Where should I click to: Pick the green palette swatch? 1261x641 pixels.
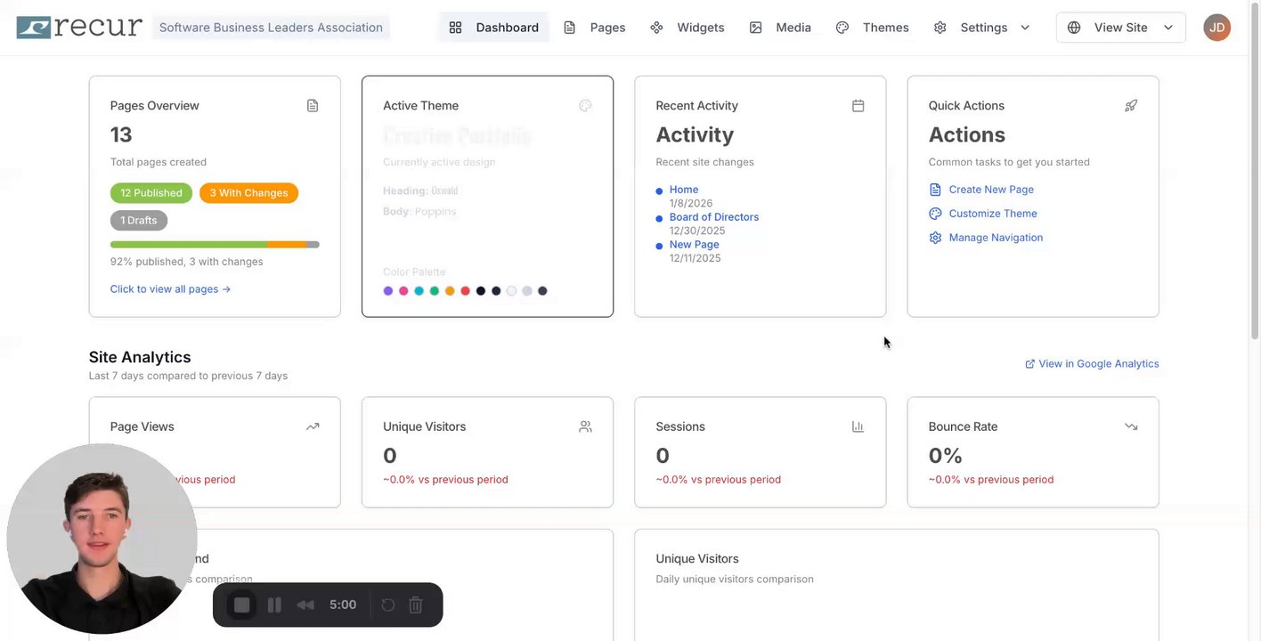(435, 291)
